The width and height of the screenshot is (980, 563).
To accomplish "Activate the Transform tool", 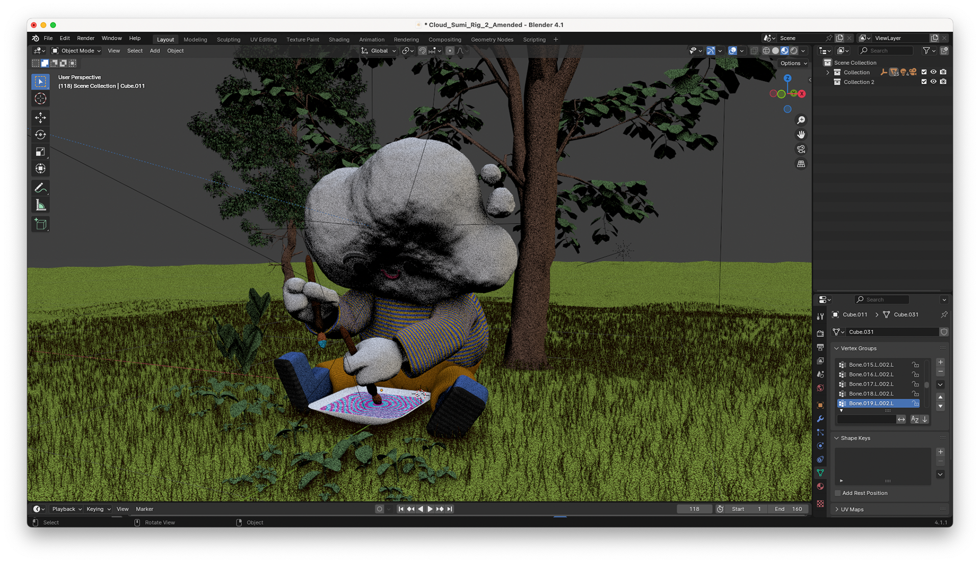I will (40, 168).
